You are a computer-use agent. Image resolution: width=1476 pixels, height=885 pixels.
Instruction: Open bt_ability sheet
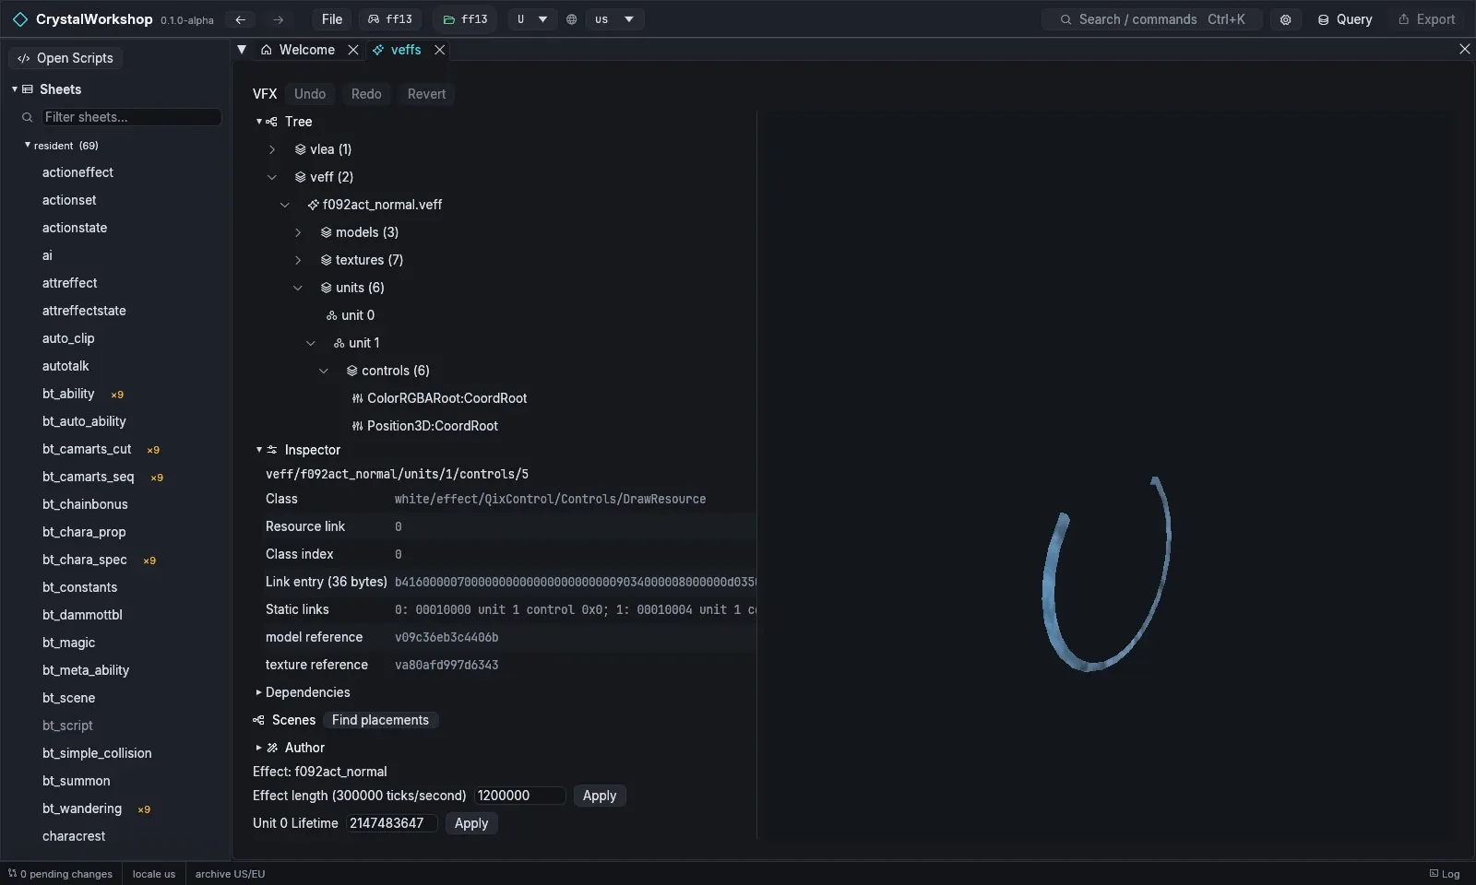(x=68, y=394)
